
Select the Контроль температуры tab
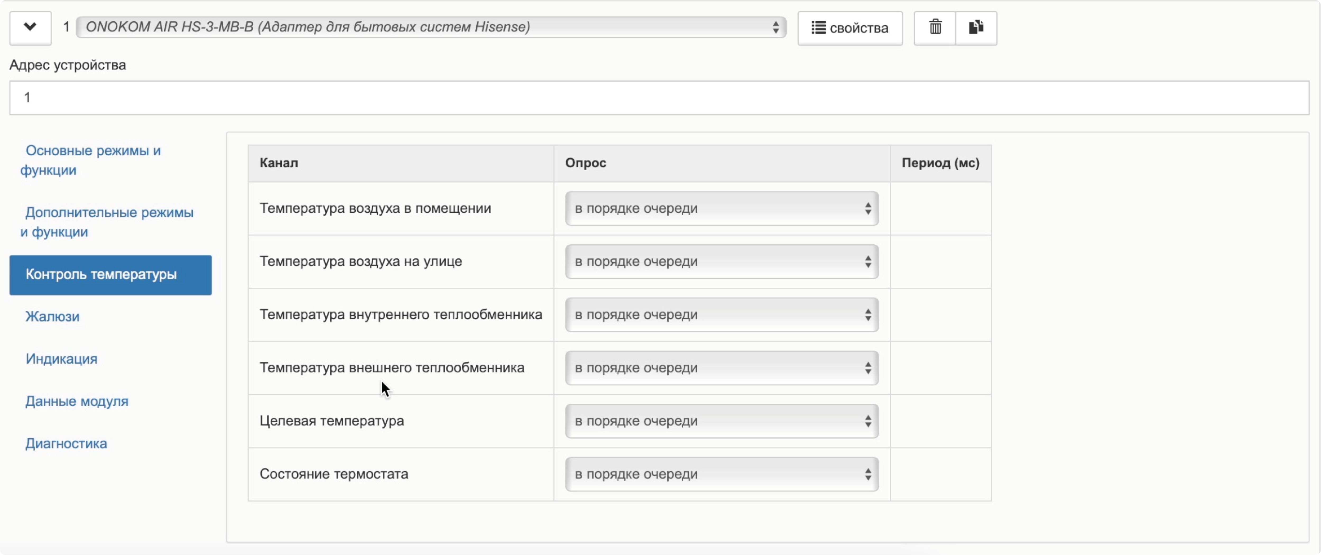(110, 275)
